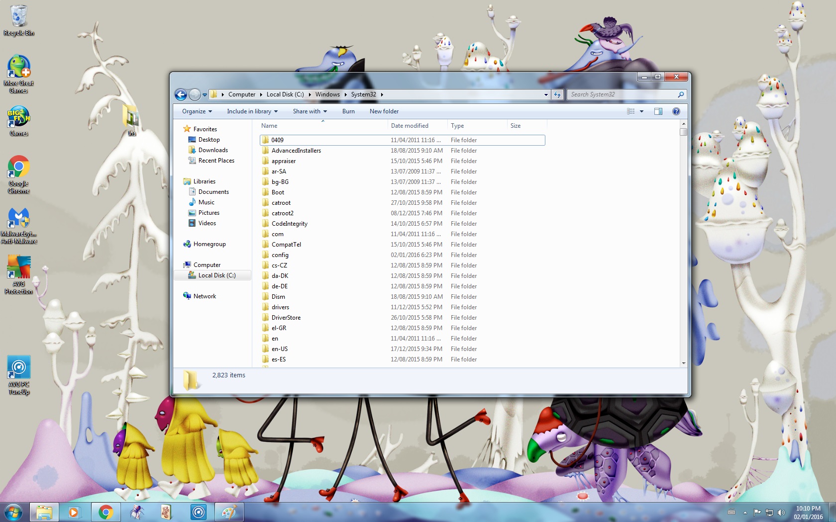The width and height of the screenshot is (836, 522).
Task: Open Downloads in navigation pane
Action: [213, 150]
